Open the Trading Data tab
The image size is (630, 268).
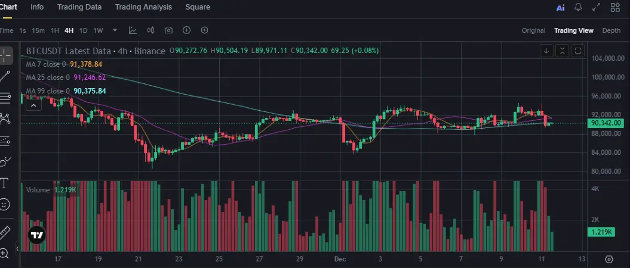(x=79, y=7)
